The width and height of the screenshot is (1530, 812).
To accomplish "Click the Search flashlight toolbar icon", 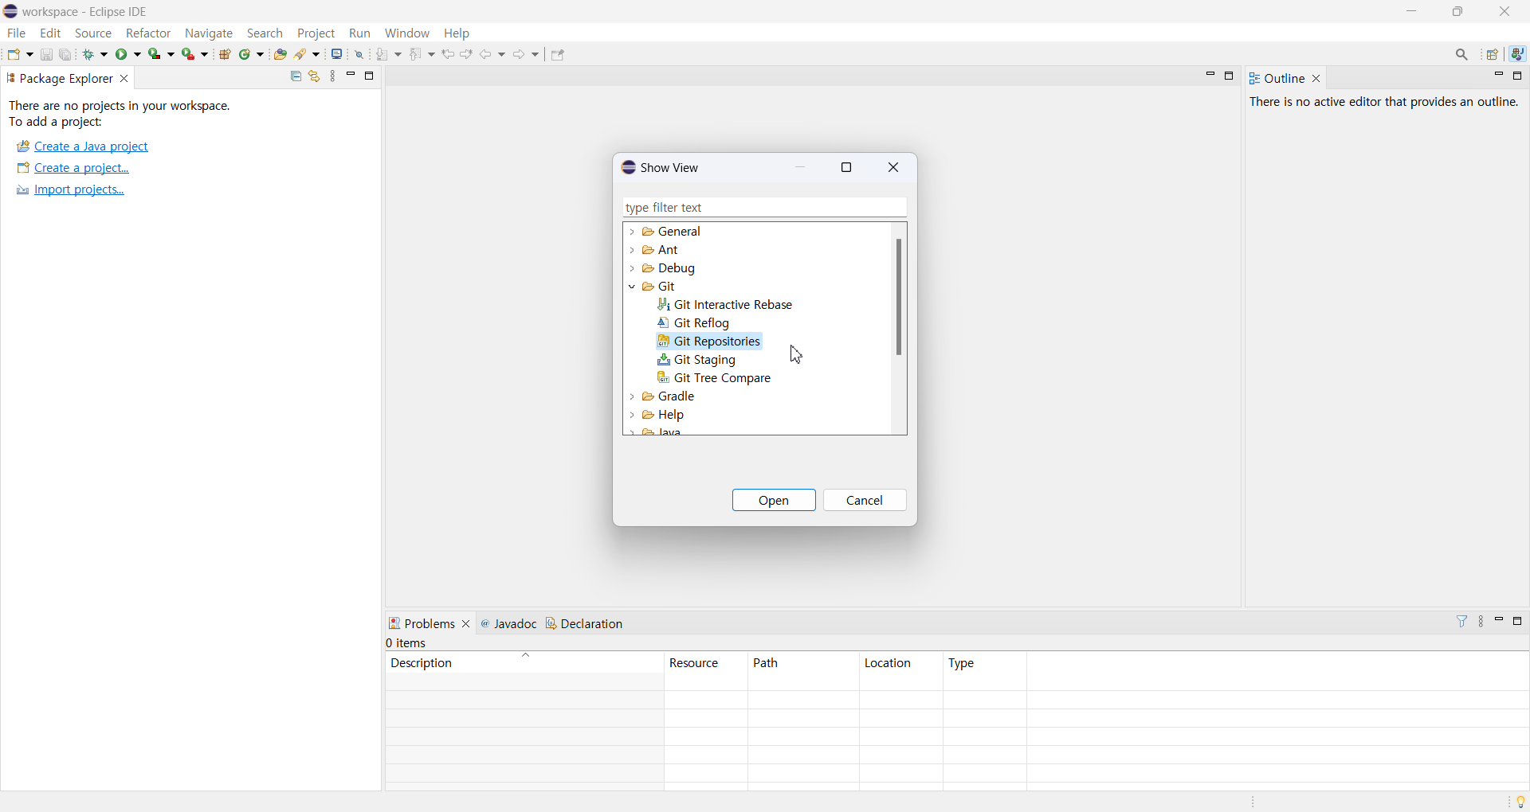I will pos(302,55).
